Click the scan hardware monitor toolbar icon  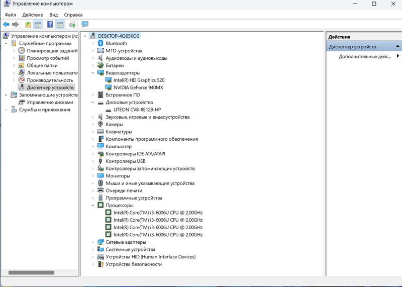(x=85, y=25)
